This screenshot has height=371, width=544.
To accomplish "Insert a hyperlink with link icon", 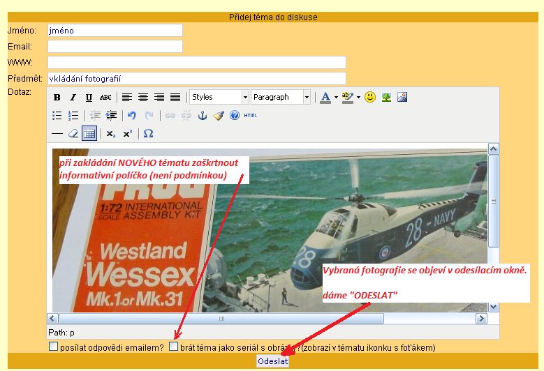I will pos(170,115).
